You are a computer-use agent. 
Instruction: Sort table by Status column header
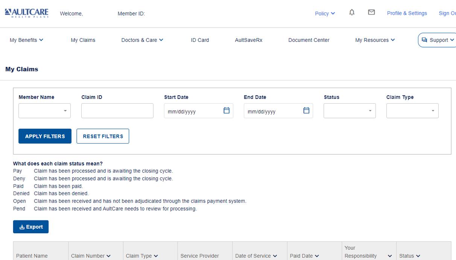tap(410, 256)
